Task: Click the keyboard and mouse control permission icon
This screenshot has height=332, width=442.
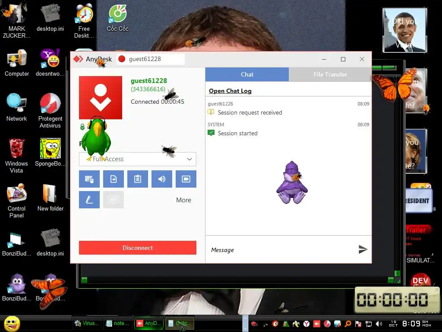Action: click(x=89, y=179)
